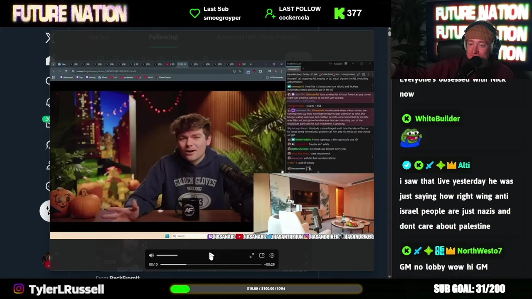
Task: Open picture-in-picture mode for the video
Action: pos(262,255)
